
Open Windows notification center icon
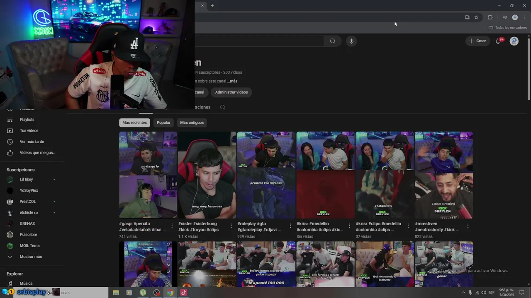(522, 293)
